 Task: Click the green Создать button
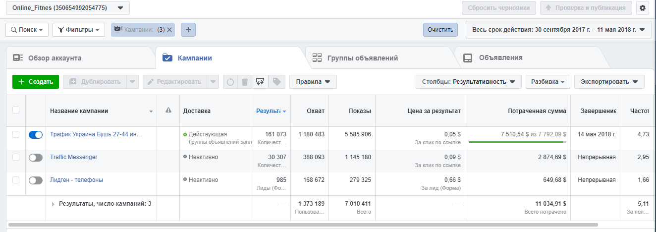[36, 82]
